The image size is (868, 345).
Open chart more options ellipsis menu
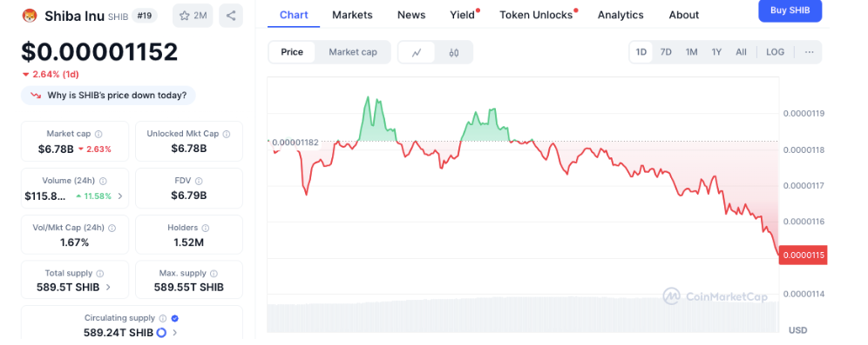[810, 52]
